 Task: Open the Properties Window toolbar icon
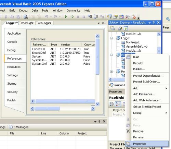[x=116, y=17]
